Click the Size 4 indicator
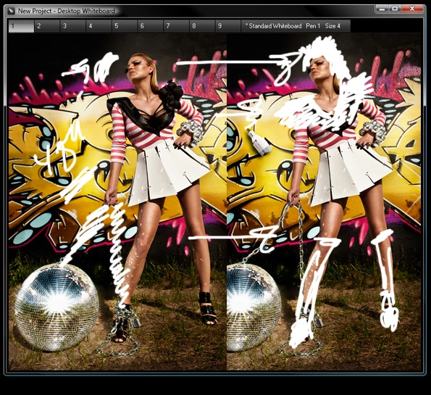This screenshot has width=431, height=395. [332, 26]
